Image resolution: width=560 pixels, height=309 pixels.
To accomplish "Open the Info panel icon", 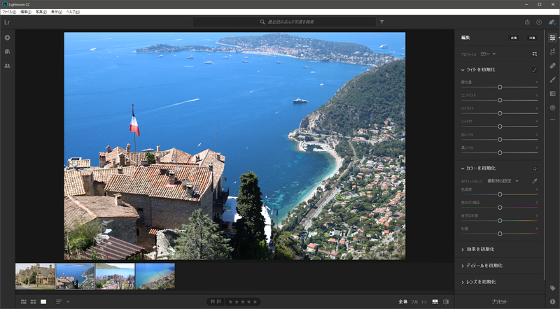I will (552, 302).
